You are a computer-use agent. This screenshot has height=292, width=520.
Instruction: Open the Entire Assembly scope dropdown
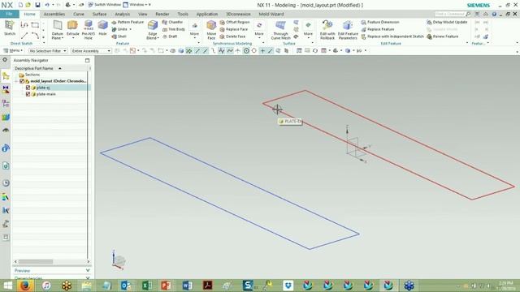click(91, 50)
